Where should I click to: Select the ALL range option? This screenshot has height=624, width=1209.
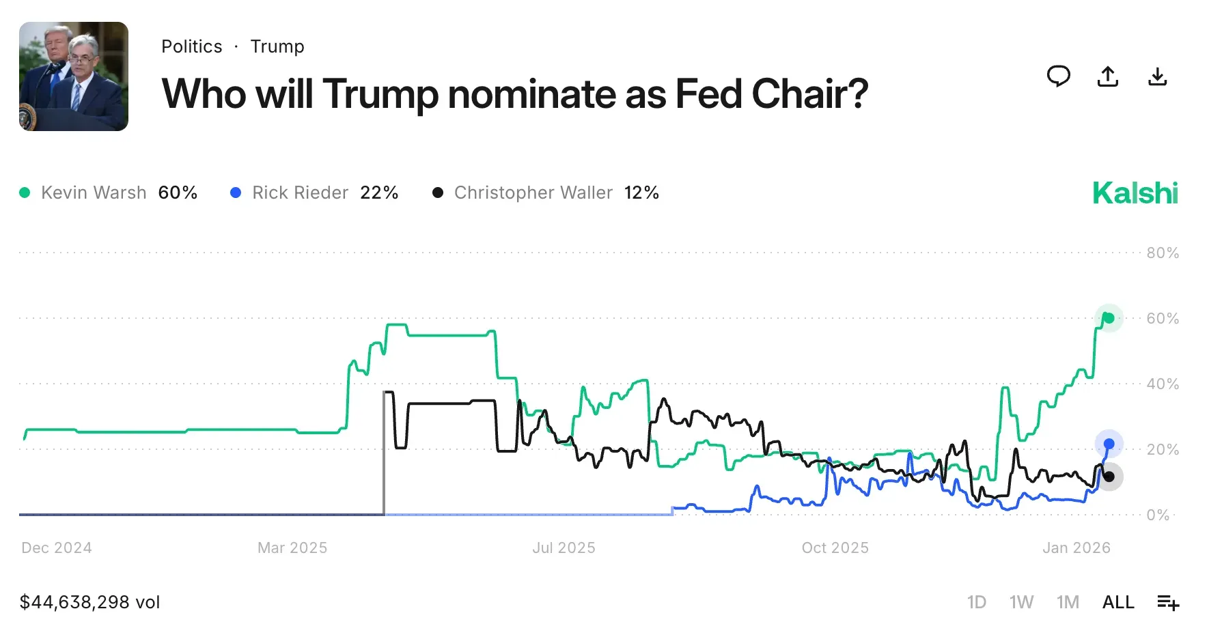[1117, 601]
